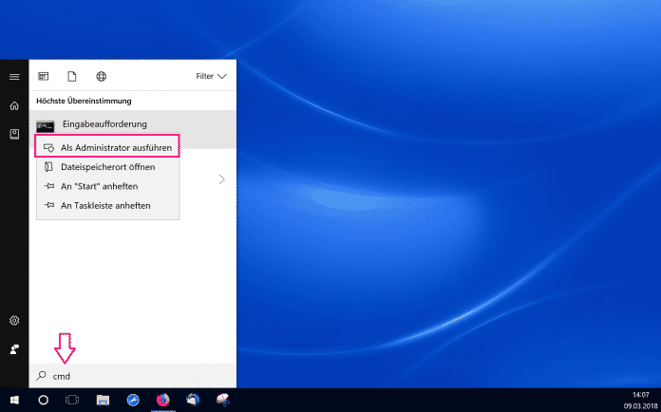Expand the chevron arrow beside search result
This screenshot has height=412, width=661.
[221, 178]
